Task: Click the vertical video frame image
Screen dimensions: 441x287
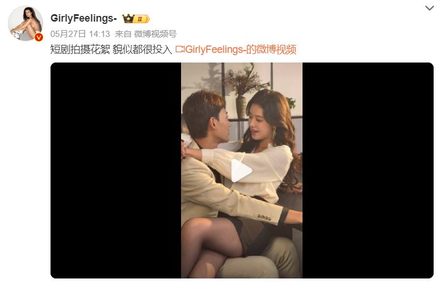Action: tap(242, 170)
